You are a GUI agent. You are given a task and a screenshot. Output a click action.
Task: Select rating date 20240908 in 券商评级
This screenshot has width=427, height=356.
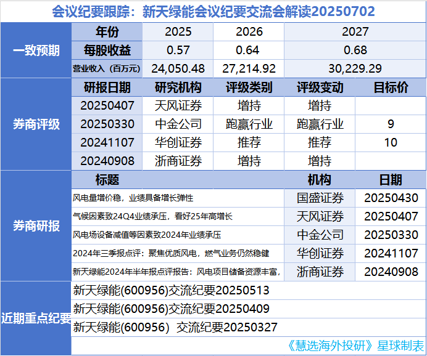pos(107,161)
